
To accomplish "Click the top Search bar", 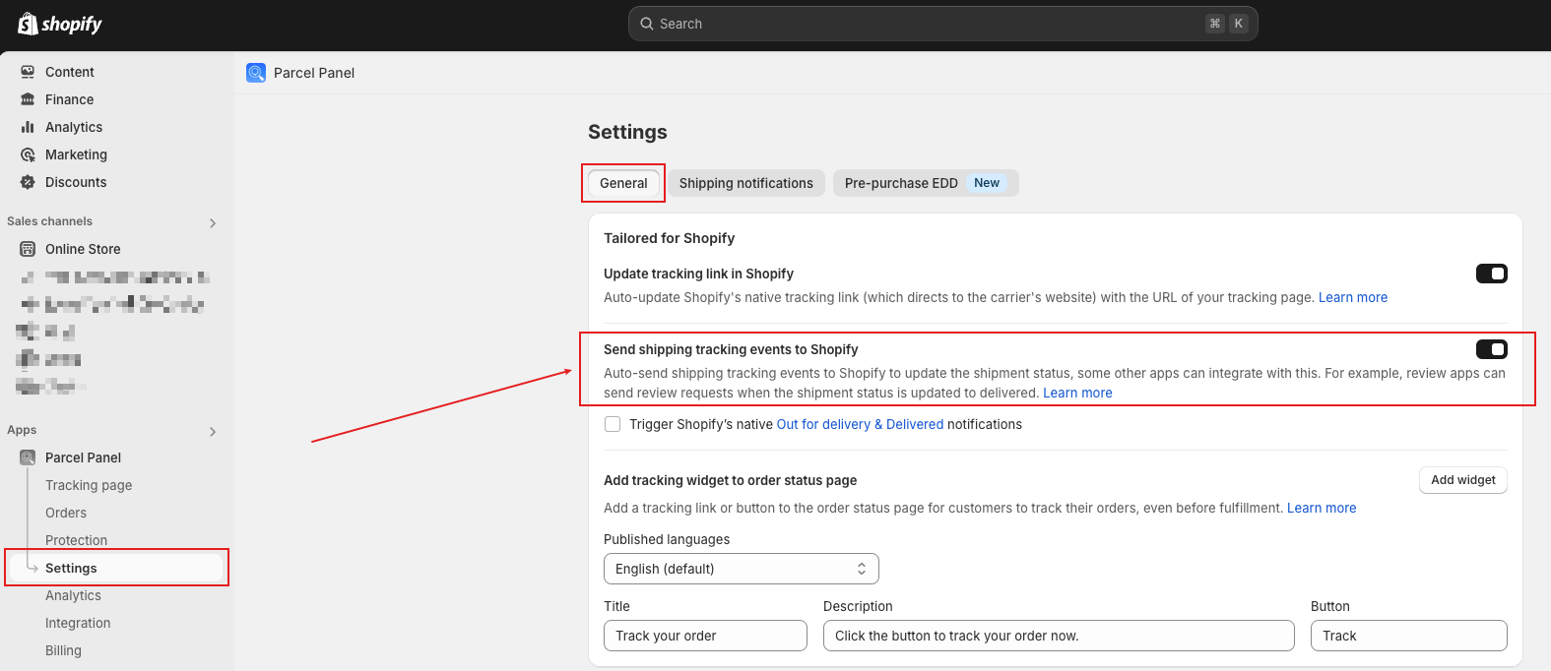I will (x=942, y=24).
